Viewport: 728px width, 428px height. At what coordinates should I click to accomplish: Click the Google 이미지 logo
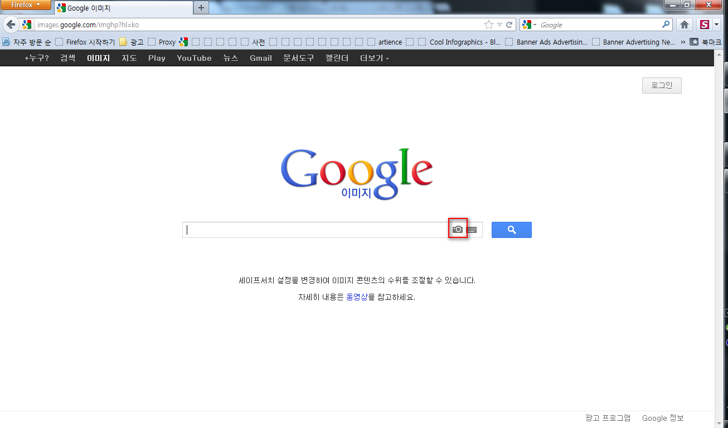point(357,174)
